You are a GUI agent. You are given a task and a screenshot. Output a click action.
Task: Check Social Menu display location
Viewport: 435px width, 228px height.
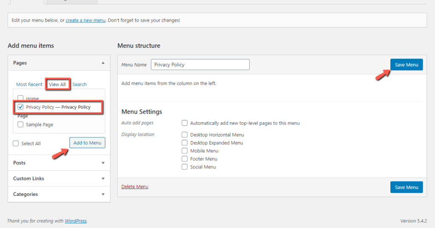(184, 167)
